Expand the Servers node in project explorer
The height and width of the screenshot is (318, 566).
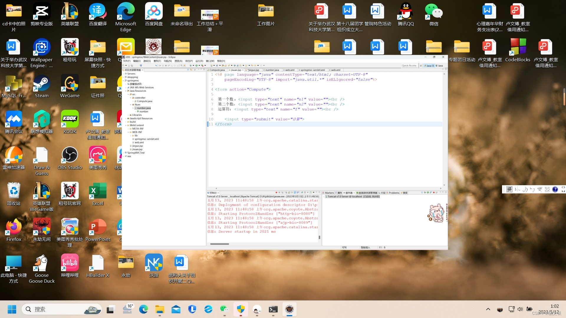(x=123, y=74)
